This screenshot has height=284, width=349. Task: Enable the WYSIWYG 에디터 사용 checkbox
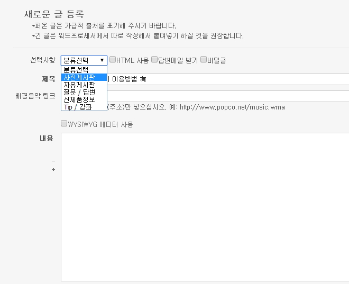[x=64, y=124]
